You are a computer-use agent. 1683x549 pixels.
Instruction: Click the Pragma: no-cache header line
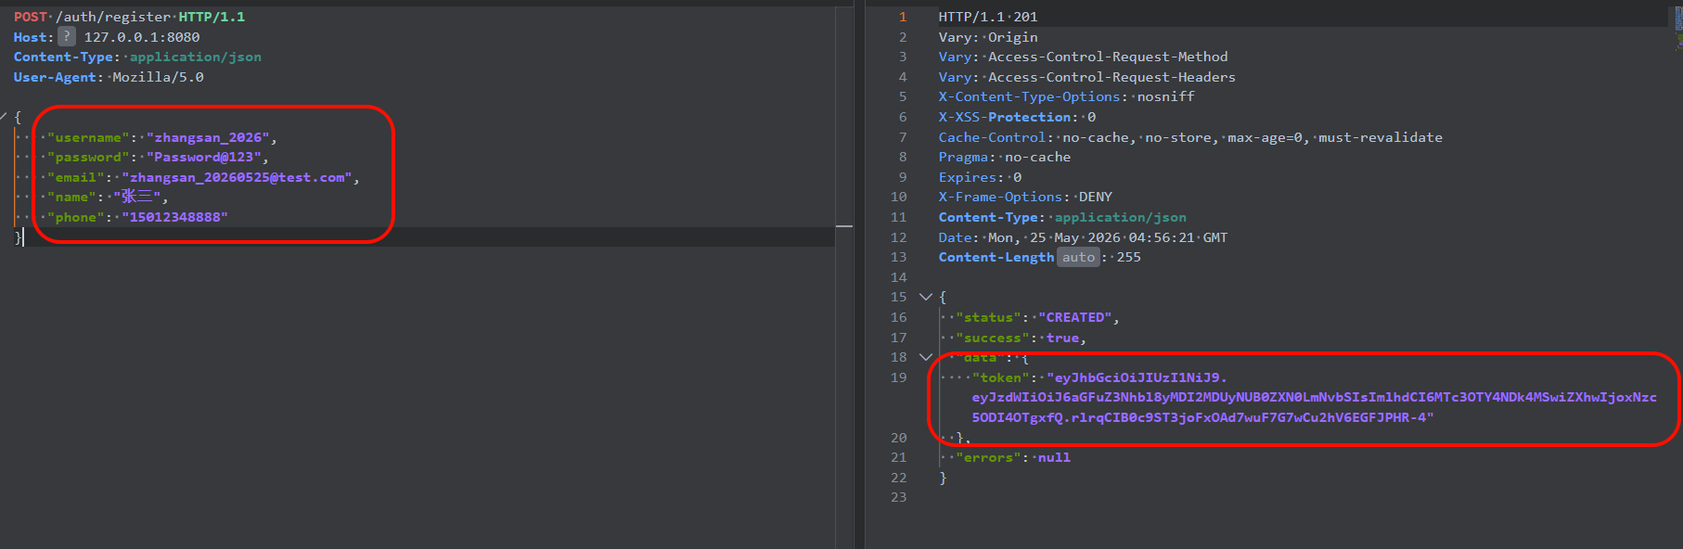(1004, 157)
